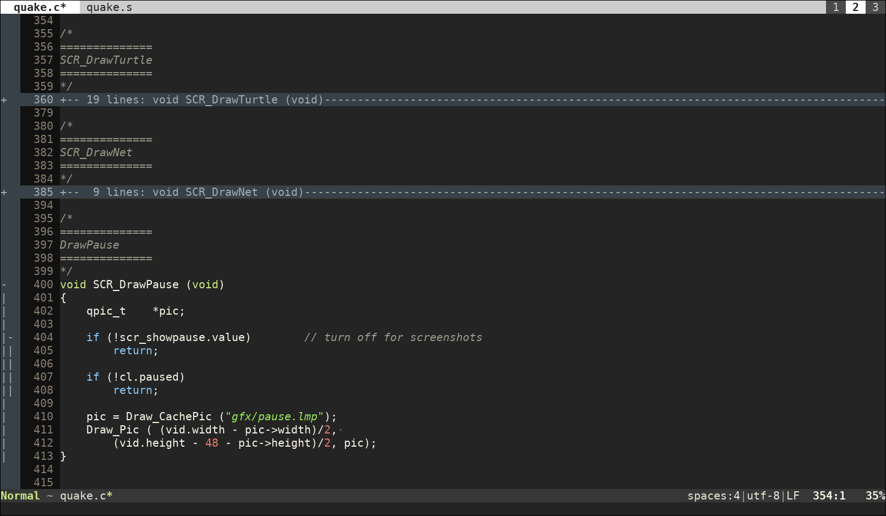Collapse the fold at line 400 minus marker
The image size is (886, 516).
coord(4,285)
